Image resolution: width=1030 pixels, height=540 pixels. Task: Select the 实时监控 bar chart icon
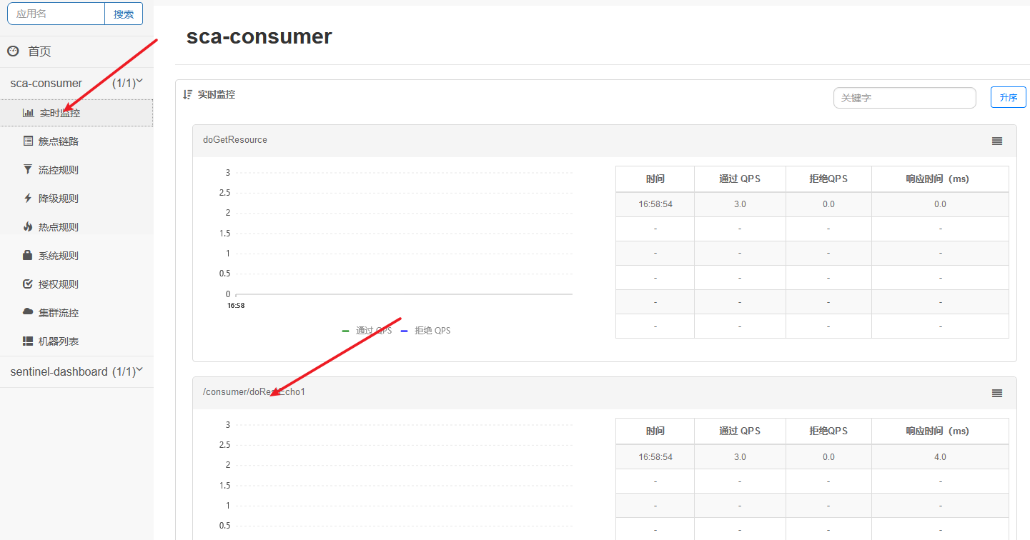pos(28,113)
